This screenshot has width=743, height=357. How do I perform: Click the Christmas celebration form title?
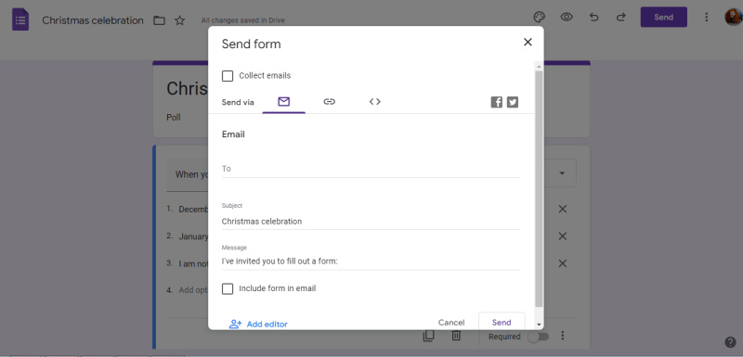click(92, 20)
